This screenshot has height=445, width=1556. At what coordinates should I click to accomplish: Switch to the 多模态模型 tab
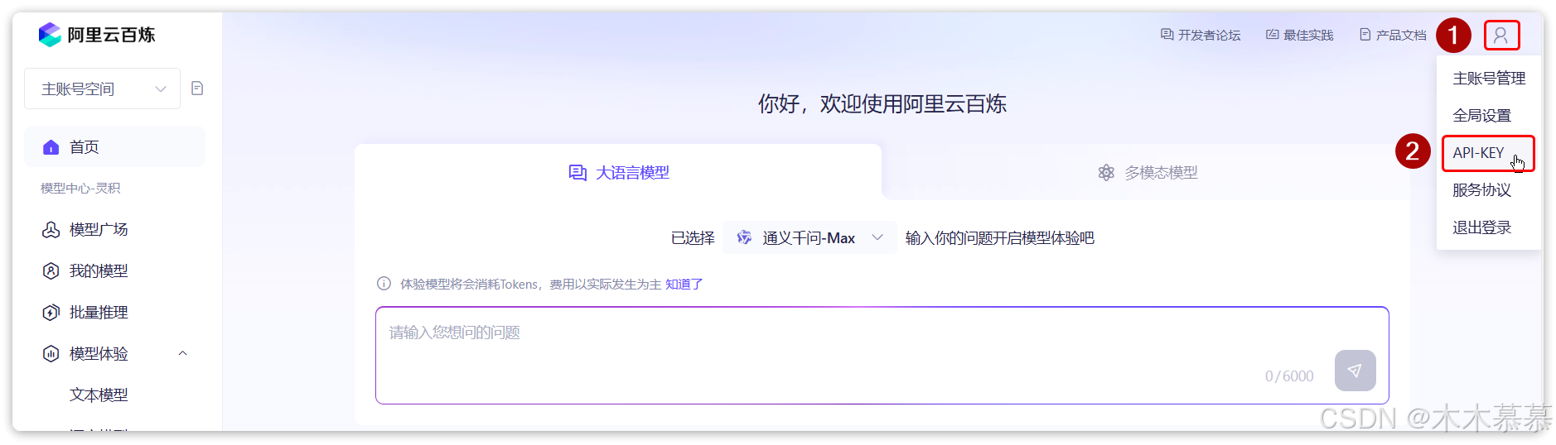click(1147, 173)
